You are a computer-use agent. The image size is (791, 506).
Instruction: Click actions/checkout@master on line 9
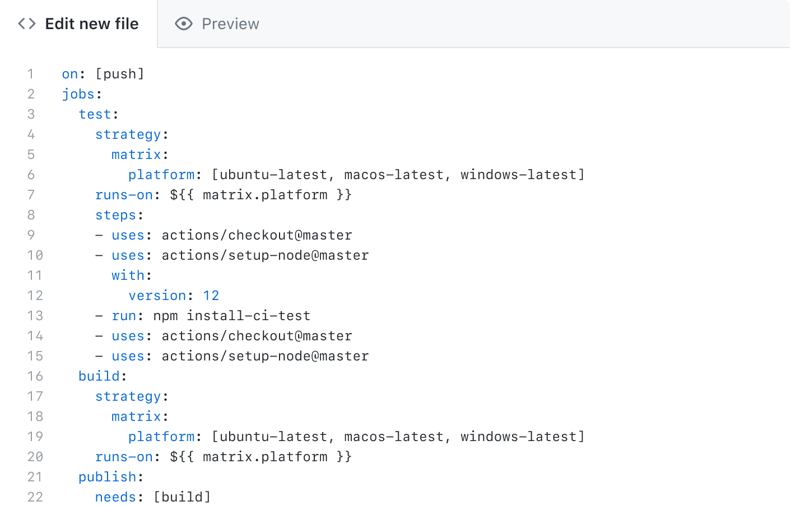257,235
